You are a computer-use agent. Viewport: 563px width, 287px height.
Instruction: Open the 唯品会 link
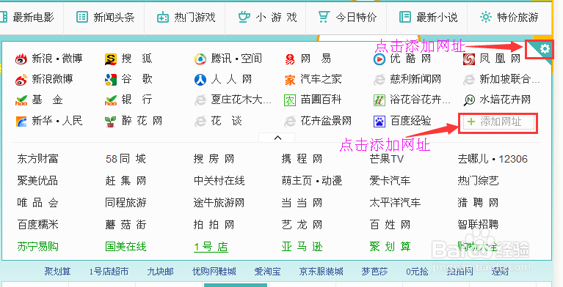pos(37,203)
